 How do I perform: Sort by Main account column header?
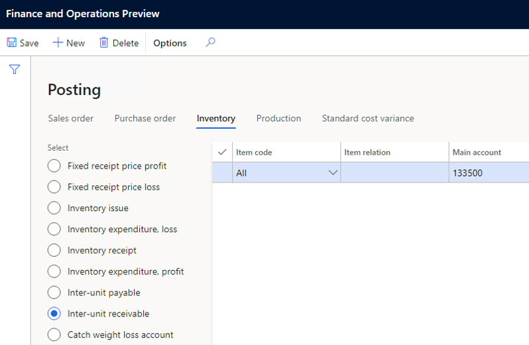click(477, 153)
